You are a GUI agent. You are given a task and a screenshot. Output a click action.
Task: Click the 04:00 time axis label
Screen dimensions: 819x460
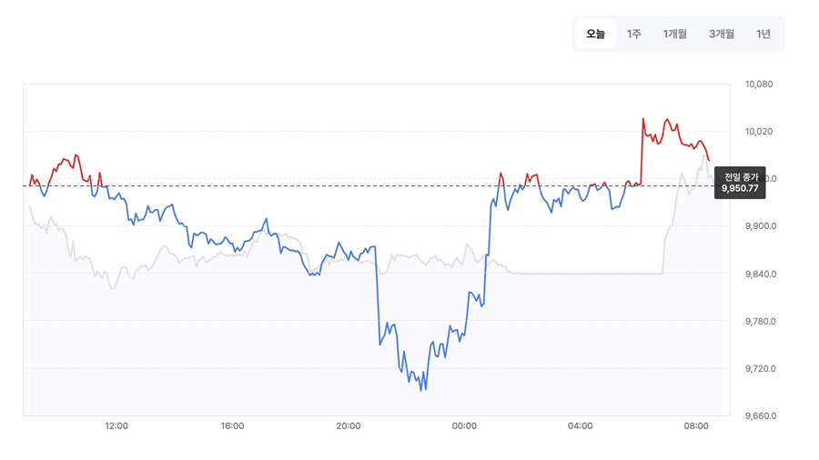pos(581,426)
